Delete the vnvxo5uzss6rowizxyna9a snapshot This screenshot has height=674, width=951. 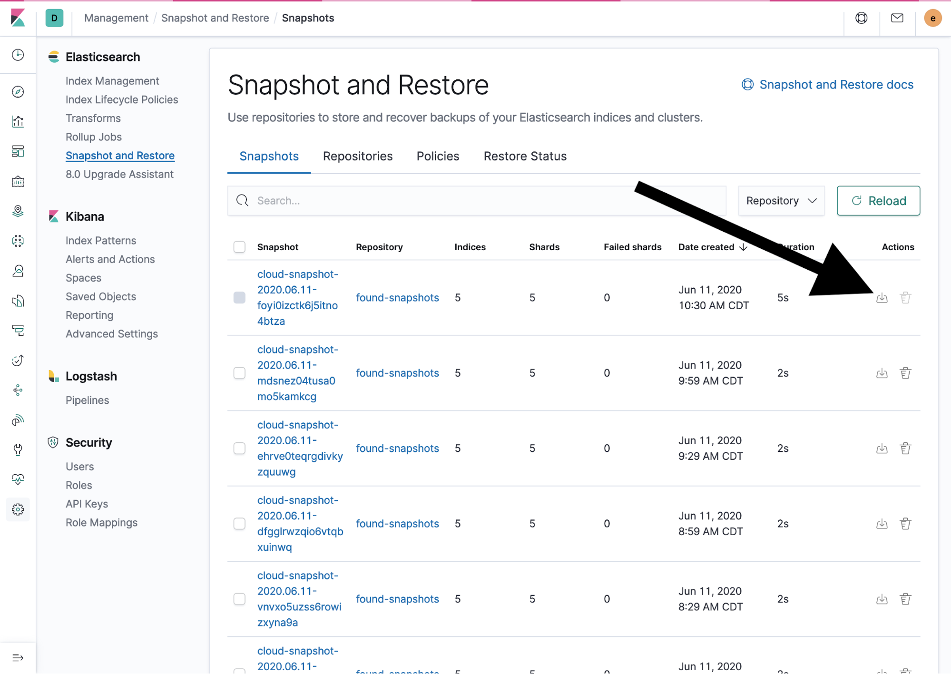[x=905, y=599]
